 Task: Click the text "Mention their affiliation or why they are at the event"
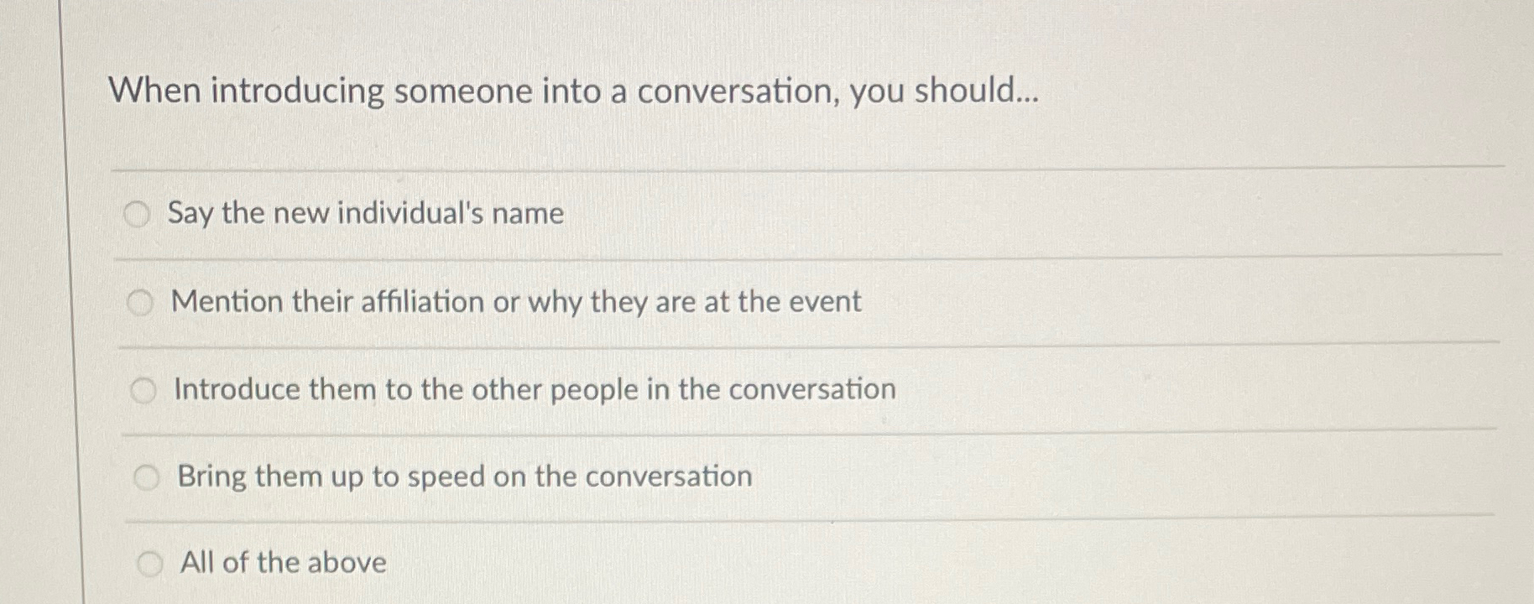[517, 302]
